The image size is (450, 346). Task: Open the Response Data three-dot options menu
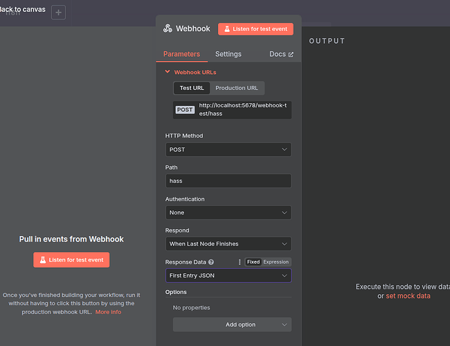coord(240,262)
